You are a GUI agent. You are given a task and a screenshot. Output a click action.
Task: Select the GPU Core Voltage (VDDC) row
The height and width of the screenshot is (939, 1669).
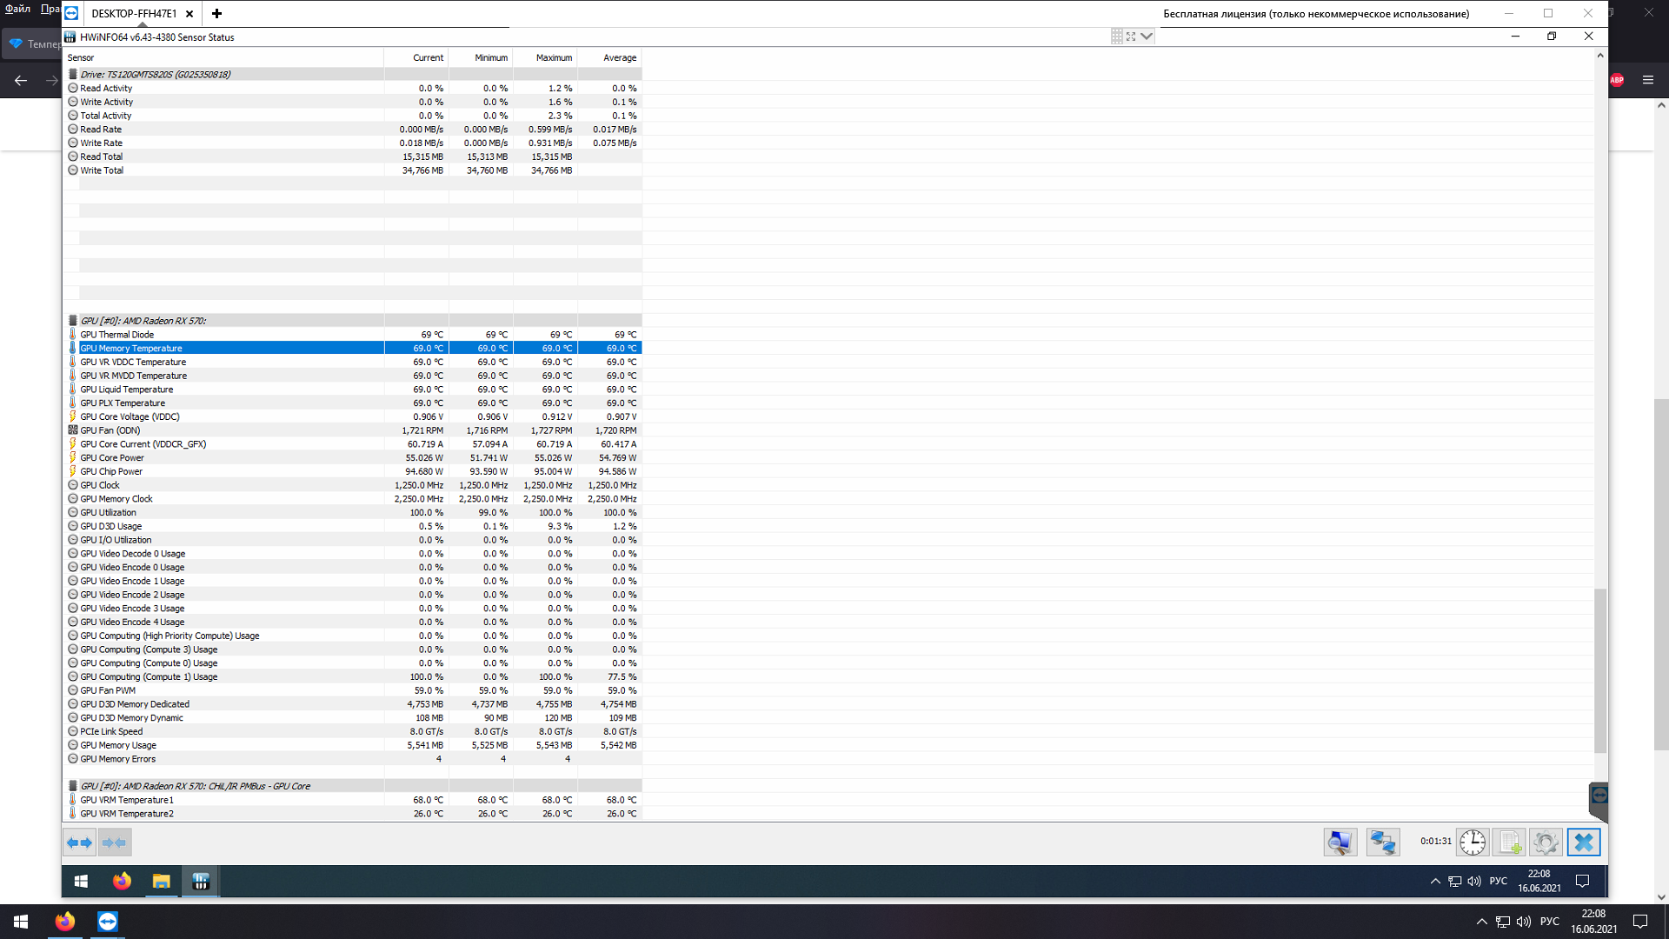coord(354,417)
